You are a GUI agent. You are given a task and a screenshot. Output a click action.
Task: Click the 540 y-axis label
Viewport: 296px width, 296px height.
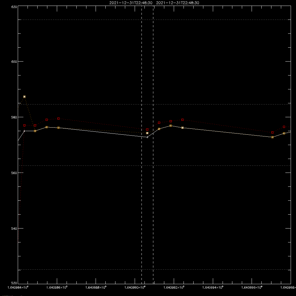point(14,229)
